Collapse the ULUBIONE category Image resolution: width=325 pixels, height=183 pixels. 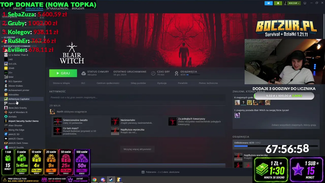point(2,37)
